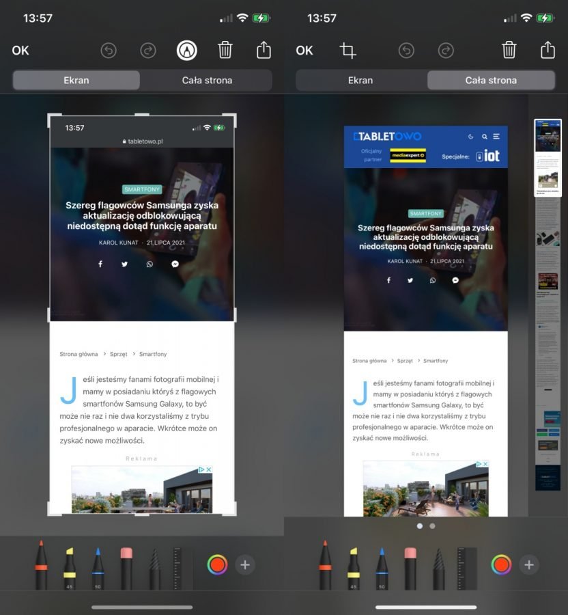Tap OK in the right screenshot editor
The height and width of the screenshot is (615, 568).
tap(304, 51)
